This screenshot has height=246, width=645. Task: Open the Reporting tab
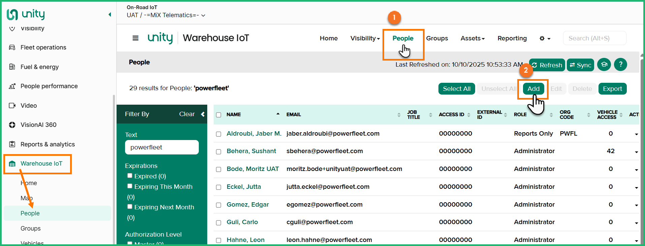point(512,38)
